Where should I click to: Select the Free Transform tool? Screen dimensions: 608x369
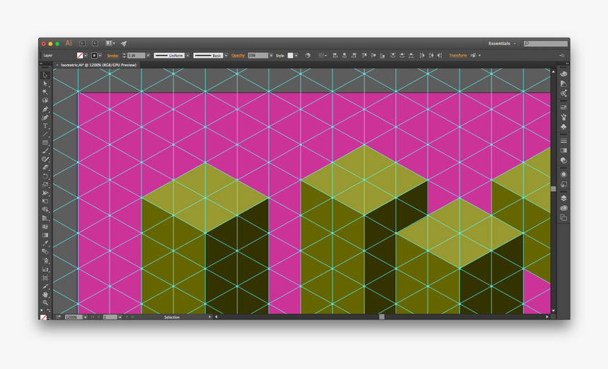tap(45, 201)
